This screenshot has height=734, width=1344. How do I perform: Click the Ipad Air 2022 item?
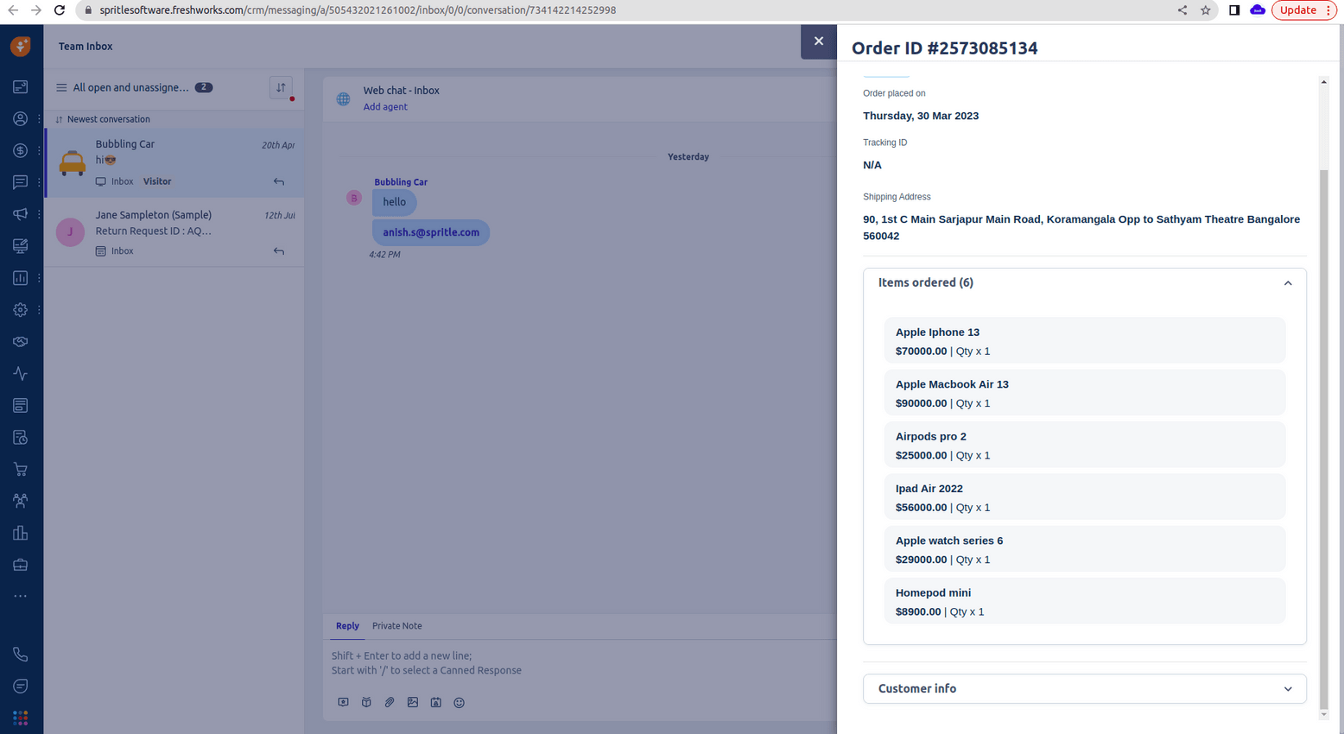click(x=1084, y=497)
